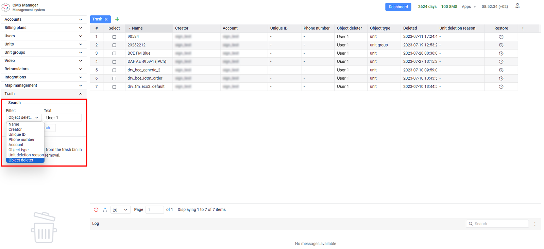This screenshot has height=249, width=544.
Task: Click the search magnifier icon in Log
Action: pos(471,224)
